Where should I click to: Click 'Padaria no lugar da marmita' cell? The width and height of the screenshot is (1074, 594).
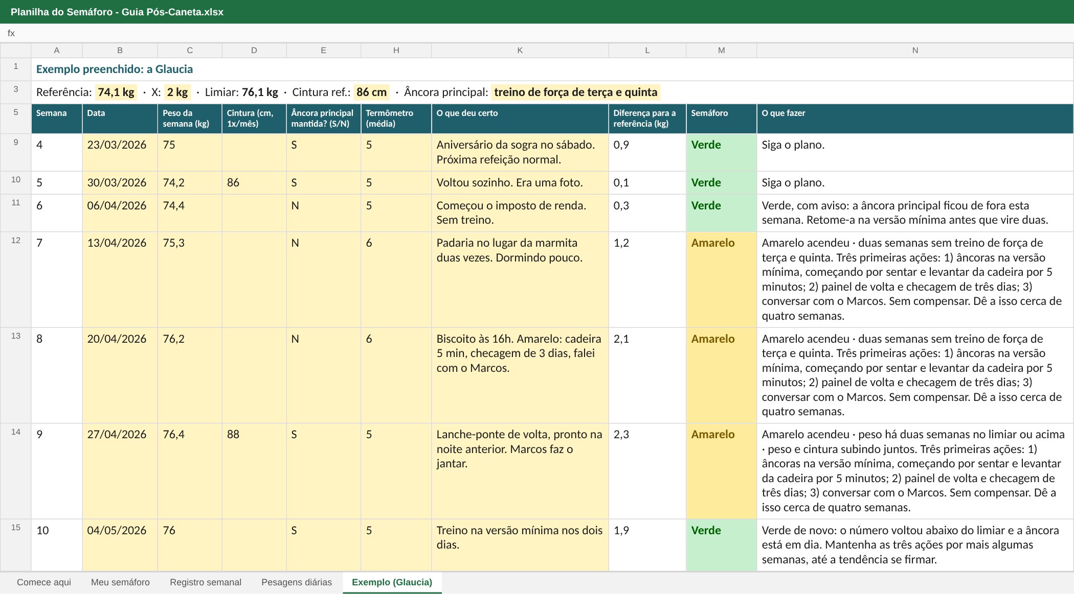(520, 280)
